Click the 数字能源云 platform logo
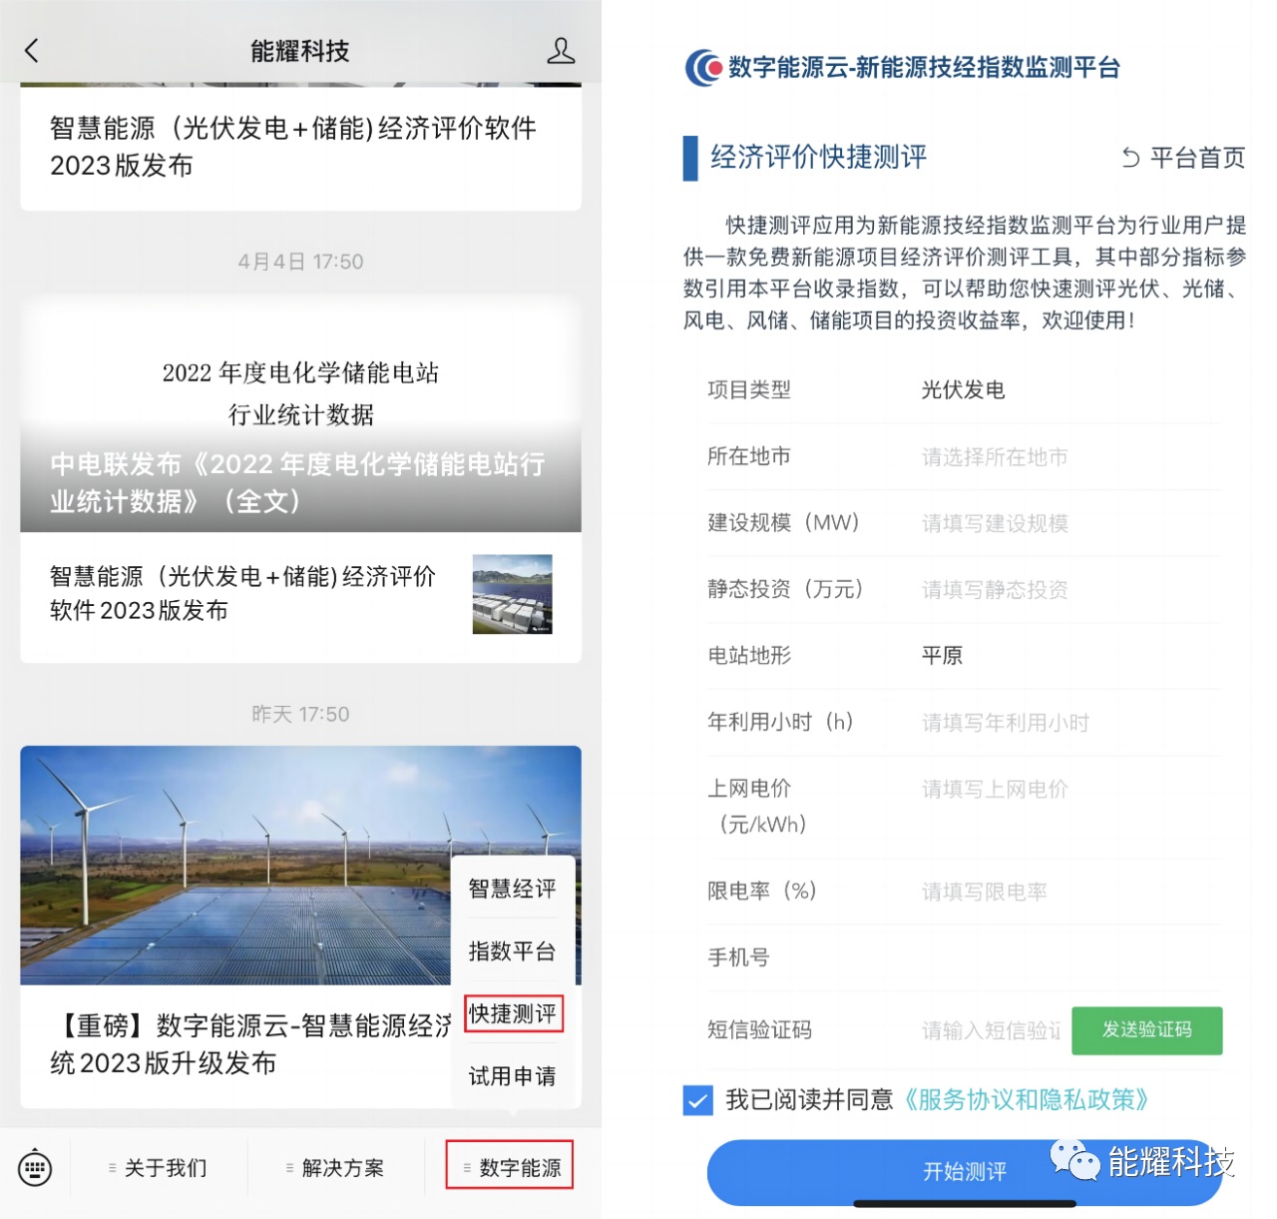The width and height of the screenshot is (1277, 1219). pos(703,68)
